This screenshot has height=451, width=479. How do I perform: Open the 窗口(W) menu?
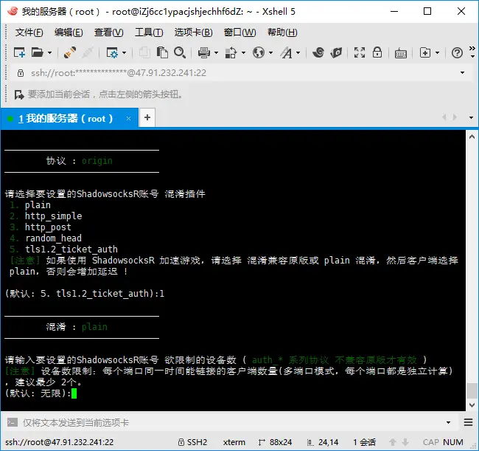[239, 32]
